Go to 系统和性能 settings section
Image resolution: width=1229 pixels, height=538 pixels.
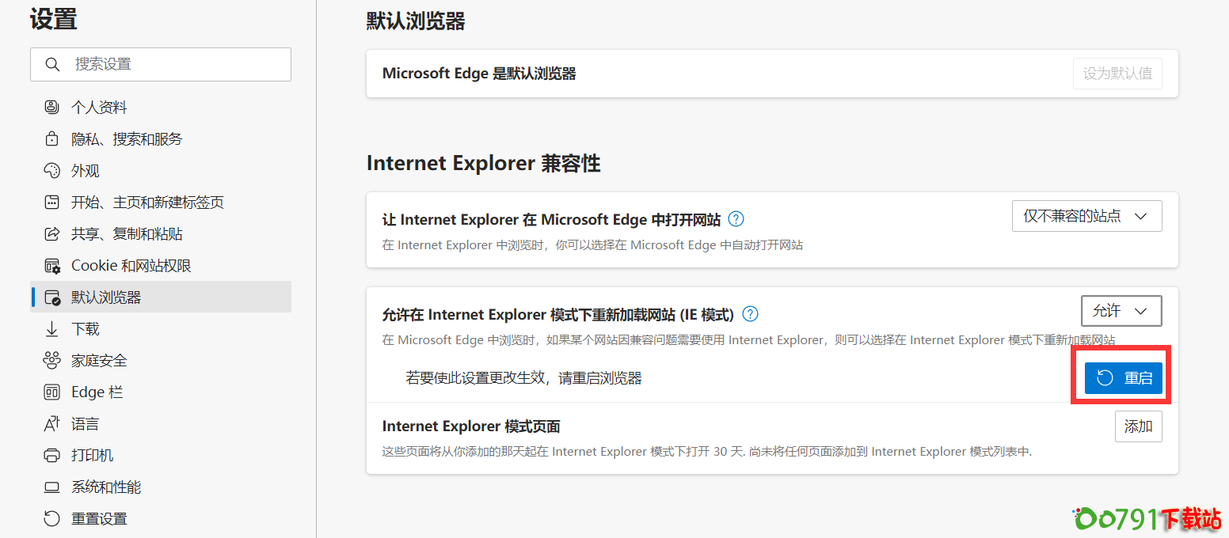click(x=106, y=487)
